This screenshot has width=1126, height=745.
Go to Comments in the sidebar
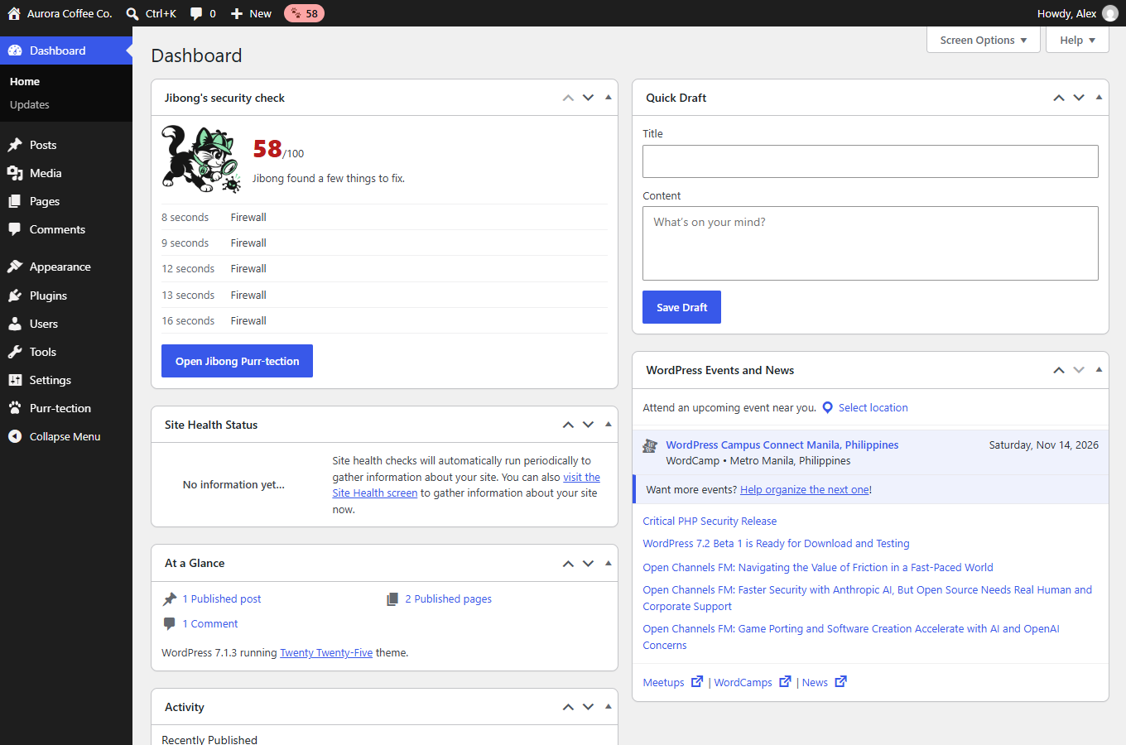66,229
